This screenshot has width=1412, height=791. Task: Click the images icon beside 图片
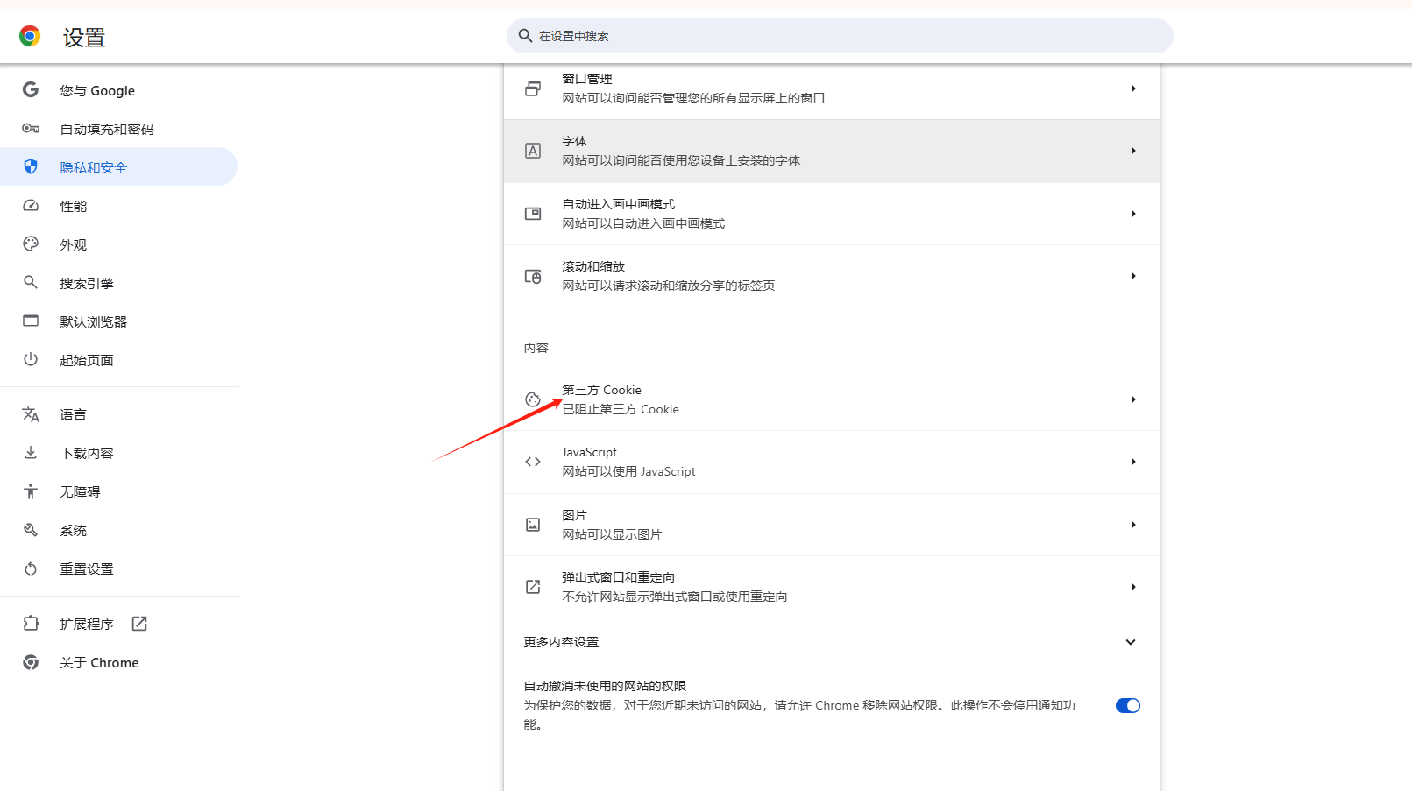pyautogui.click(x=533, y=525)
